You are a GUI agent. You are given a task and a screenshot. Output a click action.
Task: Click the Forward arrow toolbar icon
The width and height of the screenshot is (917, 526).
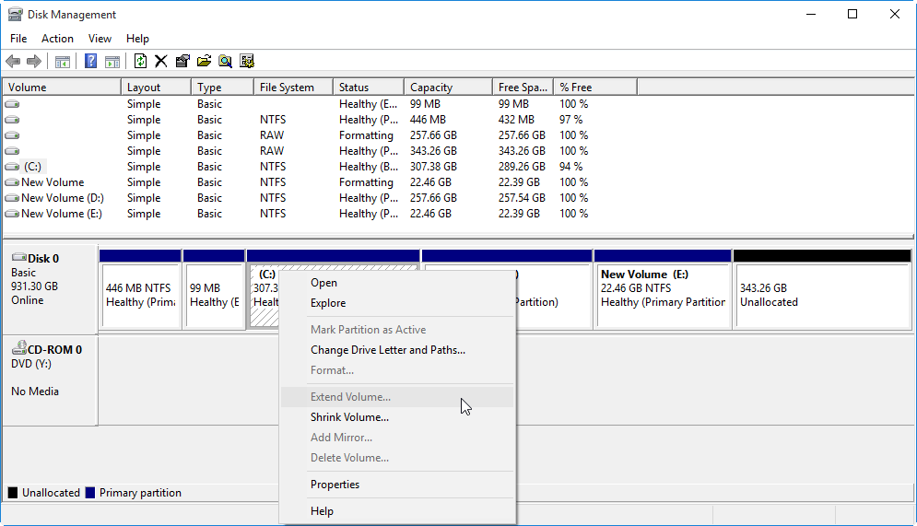coord(34,61)
